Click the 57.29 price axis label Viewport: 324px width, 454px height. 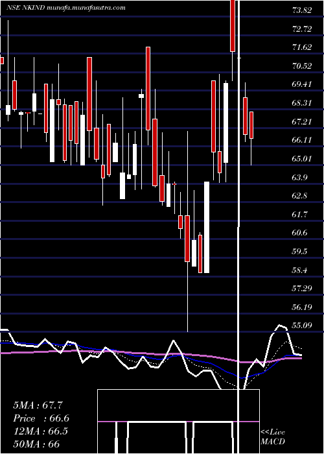click(x=302, y=289)
